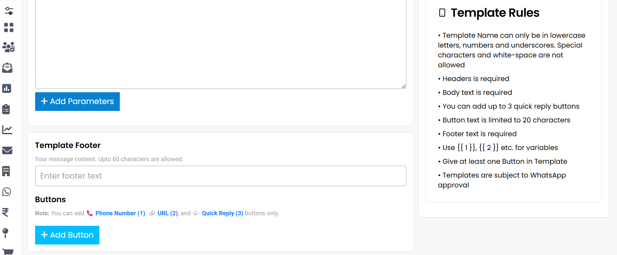Click the Add Parameters button

[77, 101]
